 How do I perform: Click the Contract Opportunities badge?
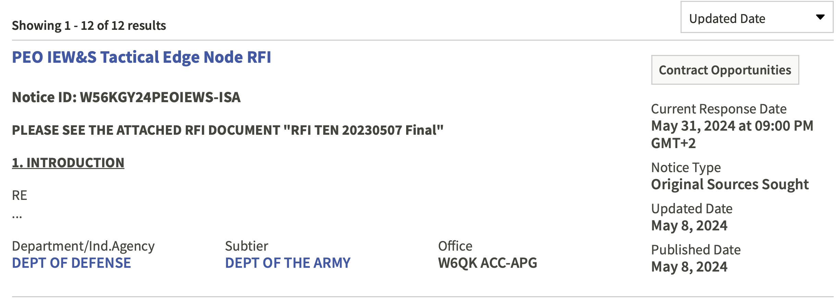[x=725, y=70]
